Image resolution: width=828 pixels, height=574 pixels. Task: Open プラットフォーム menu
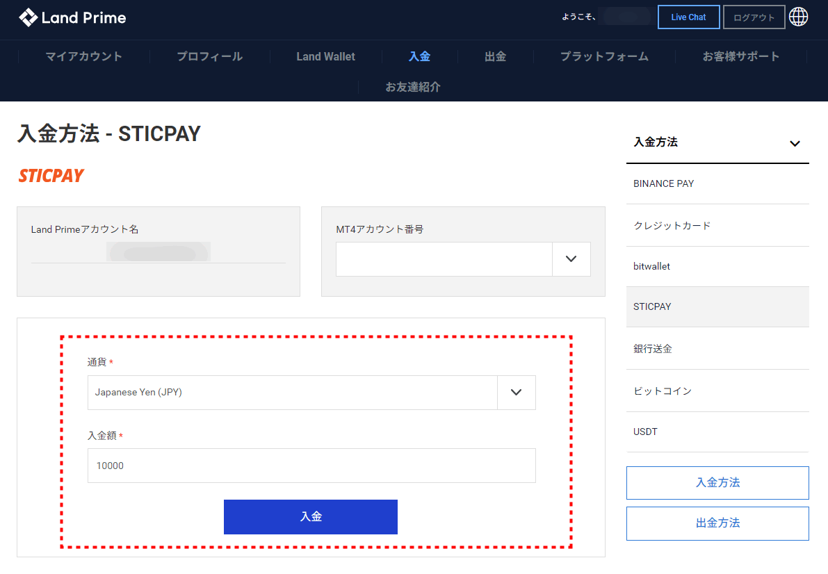coord(604,56)
